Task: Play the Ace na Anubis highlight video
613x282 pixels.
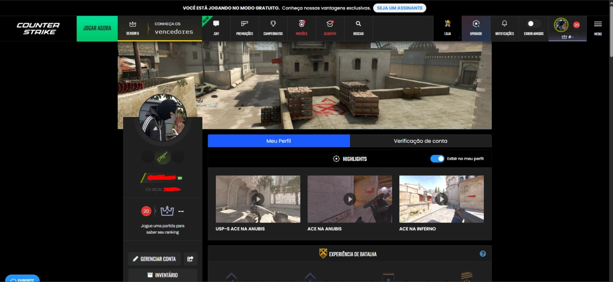Action: 349,199
